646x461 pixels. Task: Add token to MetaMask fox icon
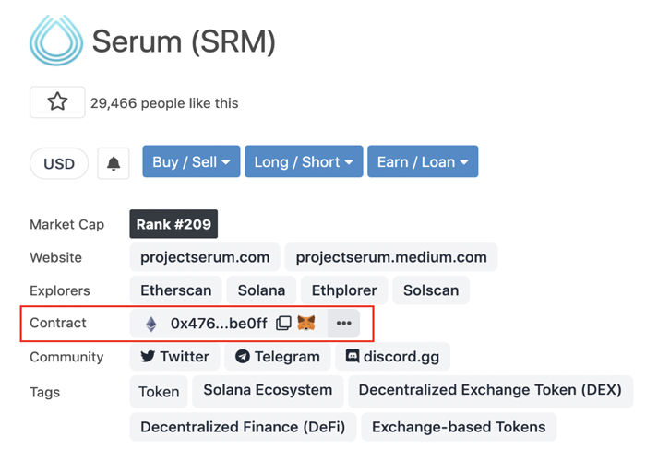[306, 324]
